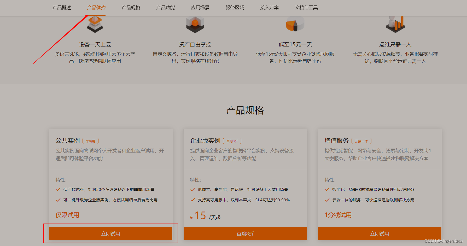Click the 增值服务 card title
Viewport: 467px width, 246px height.
point(337,141)
